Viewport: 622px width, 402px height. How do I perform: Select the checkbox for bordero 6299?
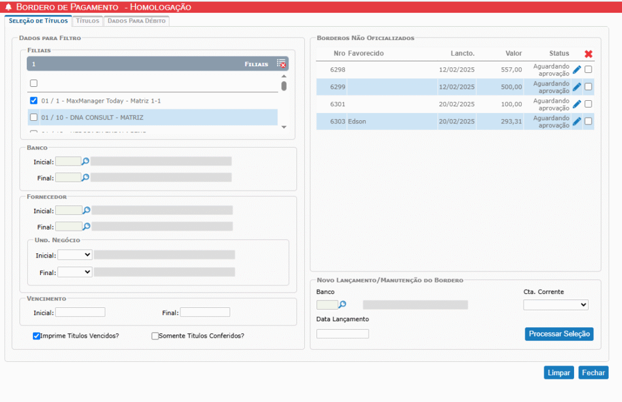pos(588,87)
